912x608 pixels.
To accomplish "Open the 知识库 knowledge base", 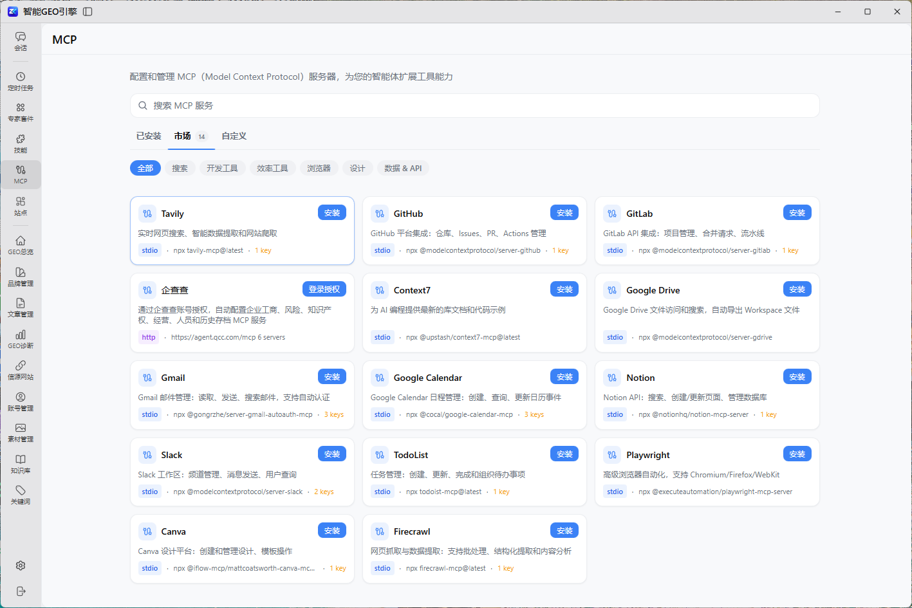I will tap(21, 464).
